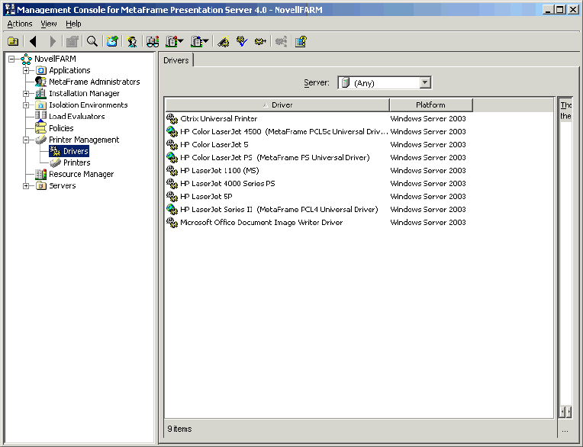This screenshot has height=447, width=583.
Task: Click the greyed gears replicate icon
Action: click(x=281, y=41)
